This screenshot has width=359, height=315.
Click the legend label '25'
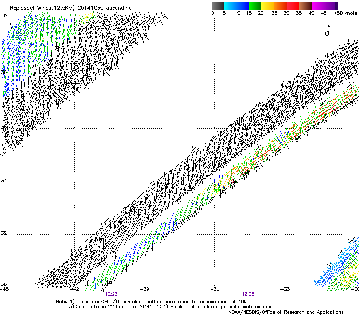coord(274,13)
